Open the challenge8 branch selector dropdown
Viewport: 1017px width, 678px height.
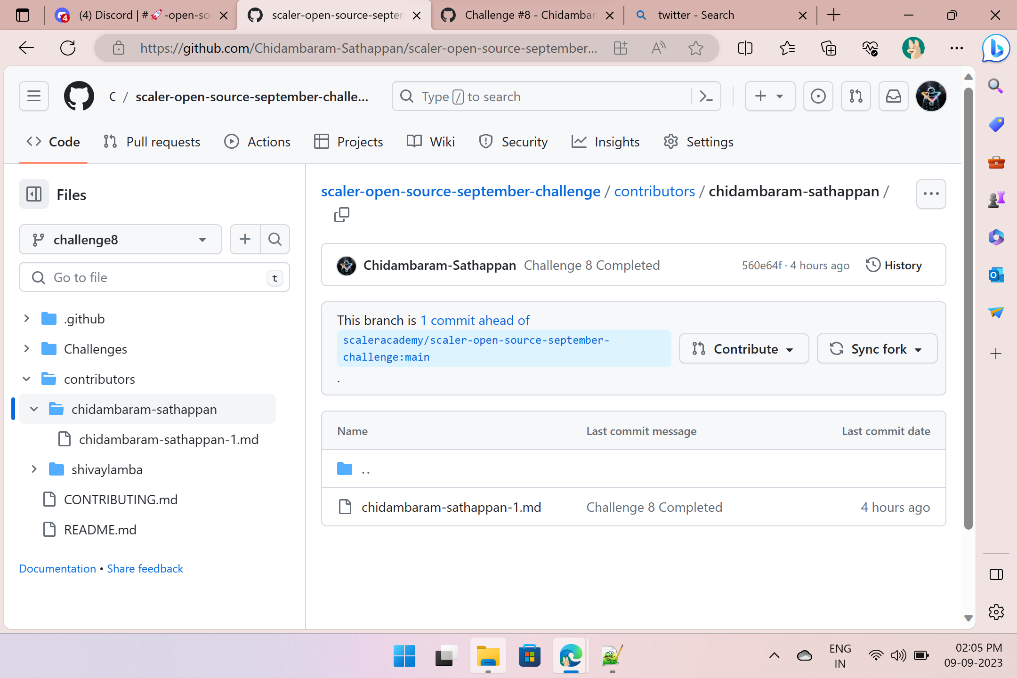click(120, 239)
